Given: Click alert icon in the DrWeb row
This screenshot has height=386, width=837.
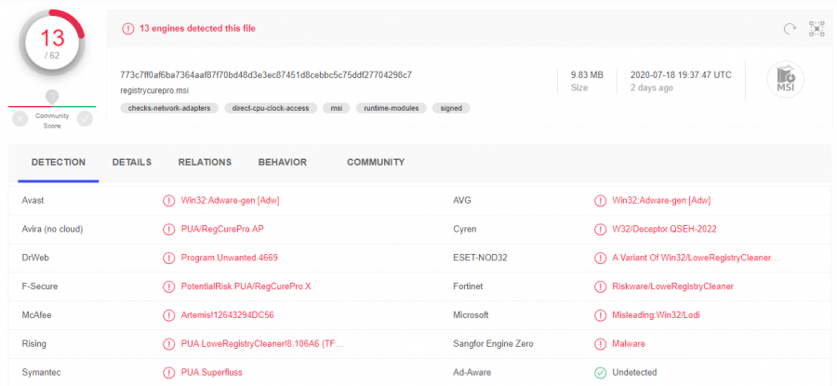Looking at the screenshot, I should coord(168,258).
